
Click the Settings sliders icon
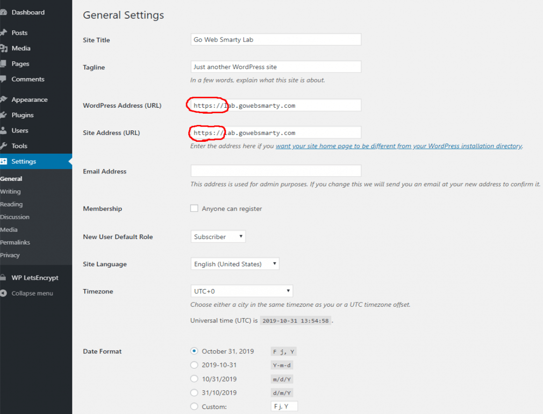tap(3, 162)
